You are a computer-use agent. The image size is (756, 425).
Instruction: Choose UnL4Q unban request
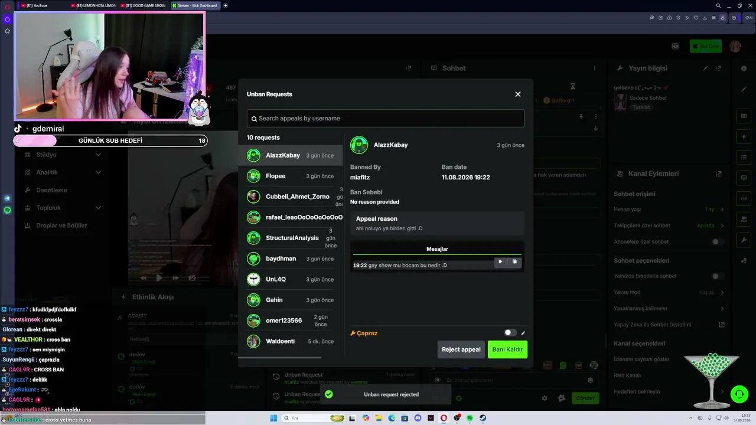tap(291, 279)
